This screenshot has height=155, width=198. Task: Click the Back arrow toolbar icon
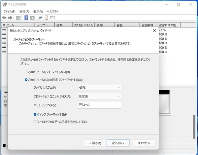point(4,18)
